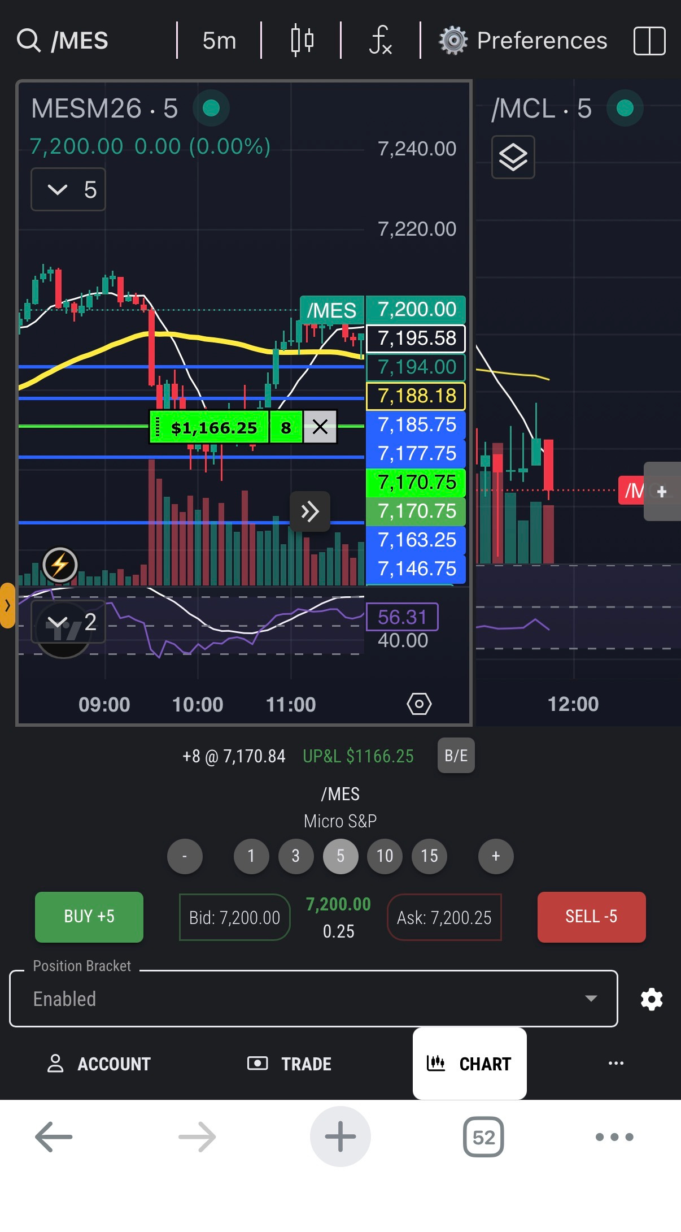This screenshot has height=1232, width=681.
Task: Open candlestick chart type selector
Action: [302, 41]
